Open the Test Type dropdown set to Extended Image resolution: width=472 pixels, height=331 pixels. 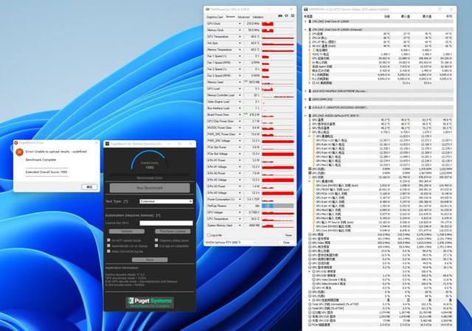click(x=166, y=201)
